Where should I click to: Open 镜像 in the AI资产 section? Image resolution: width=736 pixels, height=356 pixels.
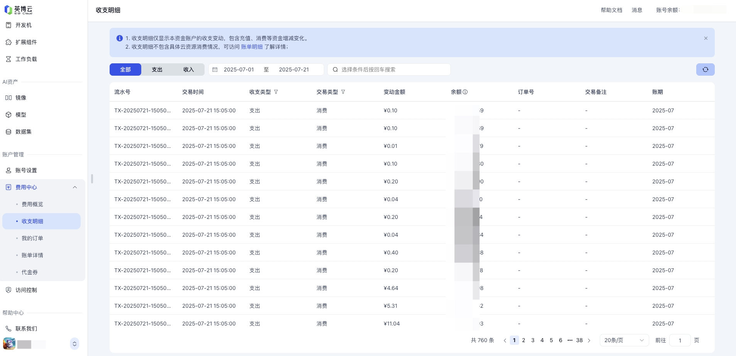coord(21,98)
